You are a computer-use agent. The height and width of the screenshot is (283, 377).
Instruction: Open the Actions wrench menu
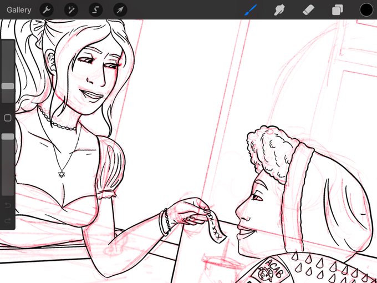pos(47,10)
